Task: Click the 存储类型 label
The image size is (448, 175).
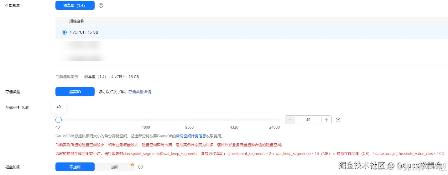Action: point(13,92)
